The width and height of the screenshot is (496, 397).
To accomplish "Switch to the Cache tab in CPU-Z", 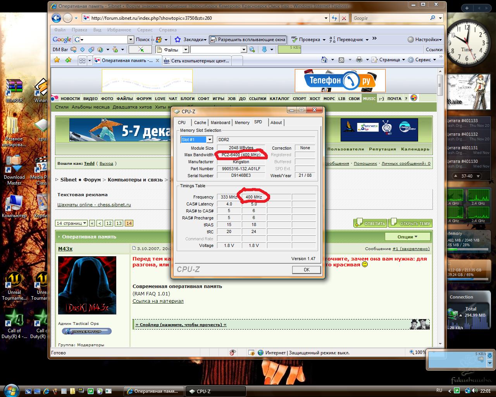I will click(200, 123).
